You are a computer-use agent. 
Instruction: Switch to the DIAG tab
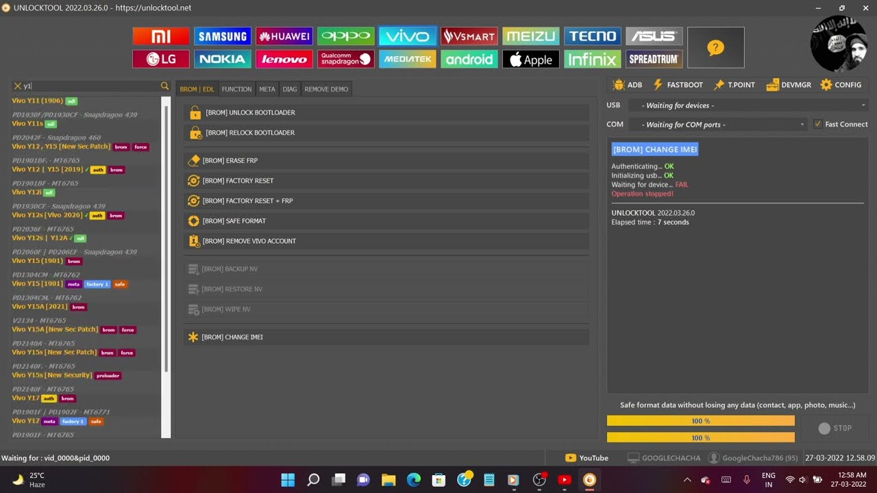pos(290,89)
